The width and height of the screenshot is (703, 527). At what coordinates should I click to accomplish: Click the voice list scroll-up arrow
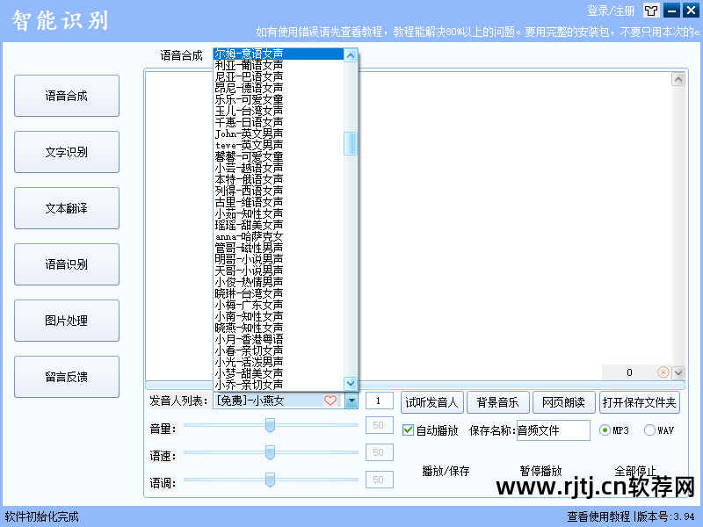pos(351,55)
